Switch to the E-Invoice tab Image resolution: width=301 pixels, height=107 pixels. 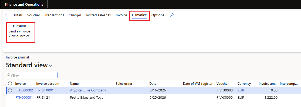coord(139,15)
